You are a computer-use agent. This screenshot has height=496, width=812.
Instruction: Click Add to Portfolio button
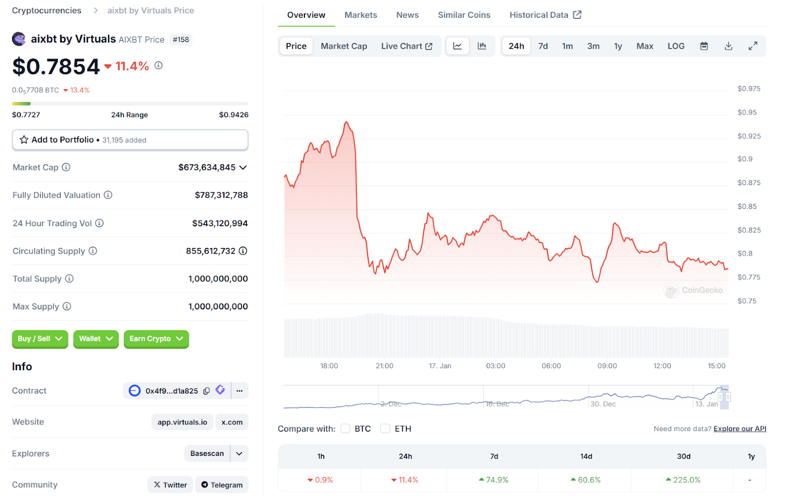(130, 140)
